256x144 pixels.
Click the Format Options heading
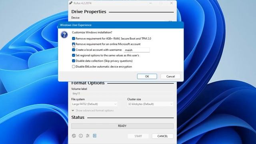(x=88, y=83)
